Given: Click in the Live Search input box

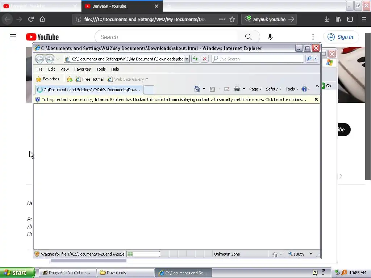Looking at the screenshot, I should tap(258, 59).
